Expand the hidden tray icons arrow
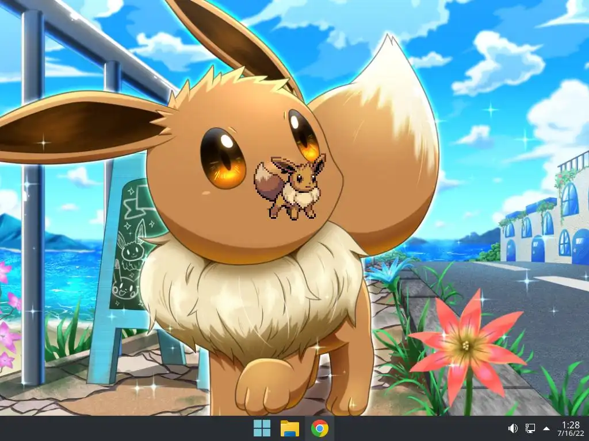The width and height of the screenshot is (589, 441). (x=546, y=428)
